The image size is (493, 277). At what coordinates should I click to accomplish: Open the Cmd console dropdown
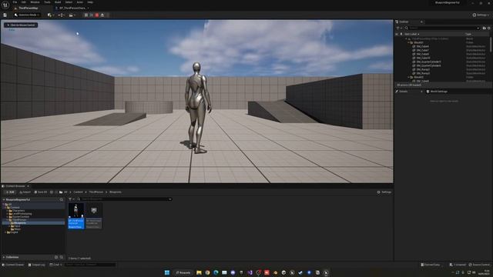(55, 265)
